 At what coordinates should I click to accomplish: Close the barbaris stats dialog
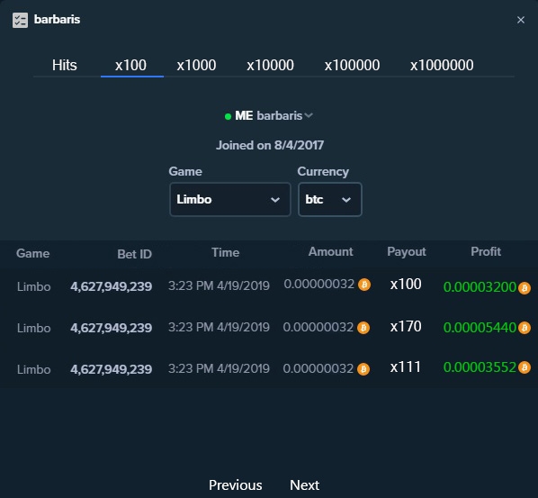(521, 20)
